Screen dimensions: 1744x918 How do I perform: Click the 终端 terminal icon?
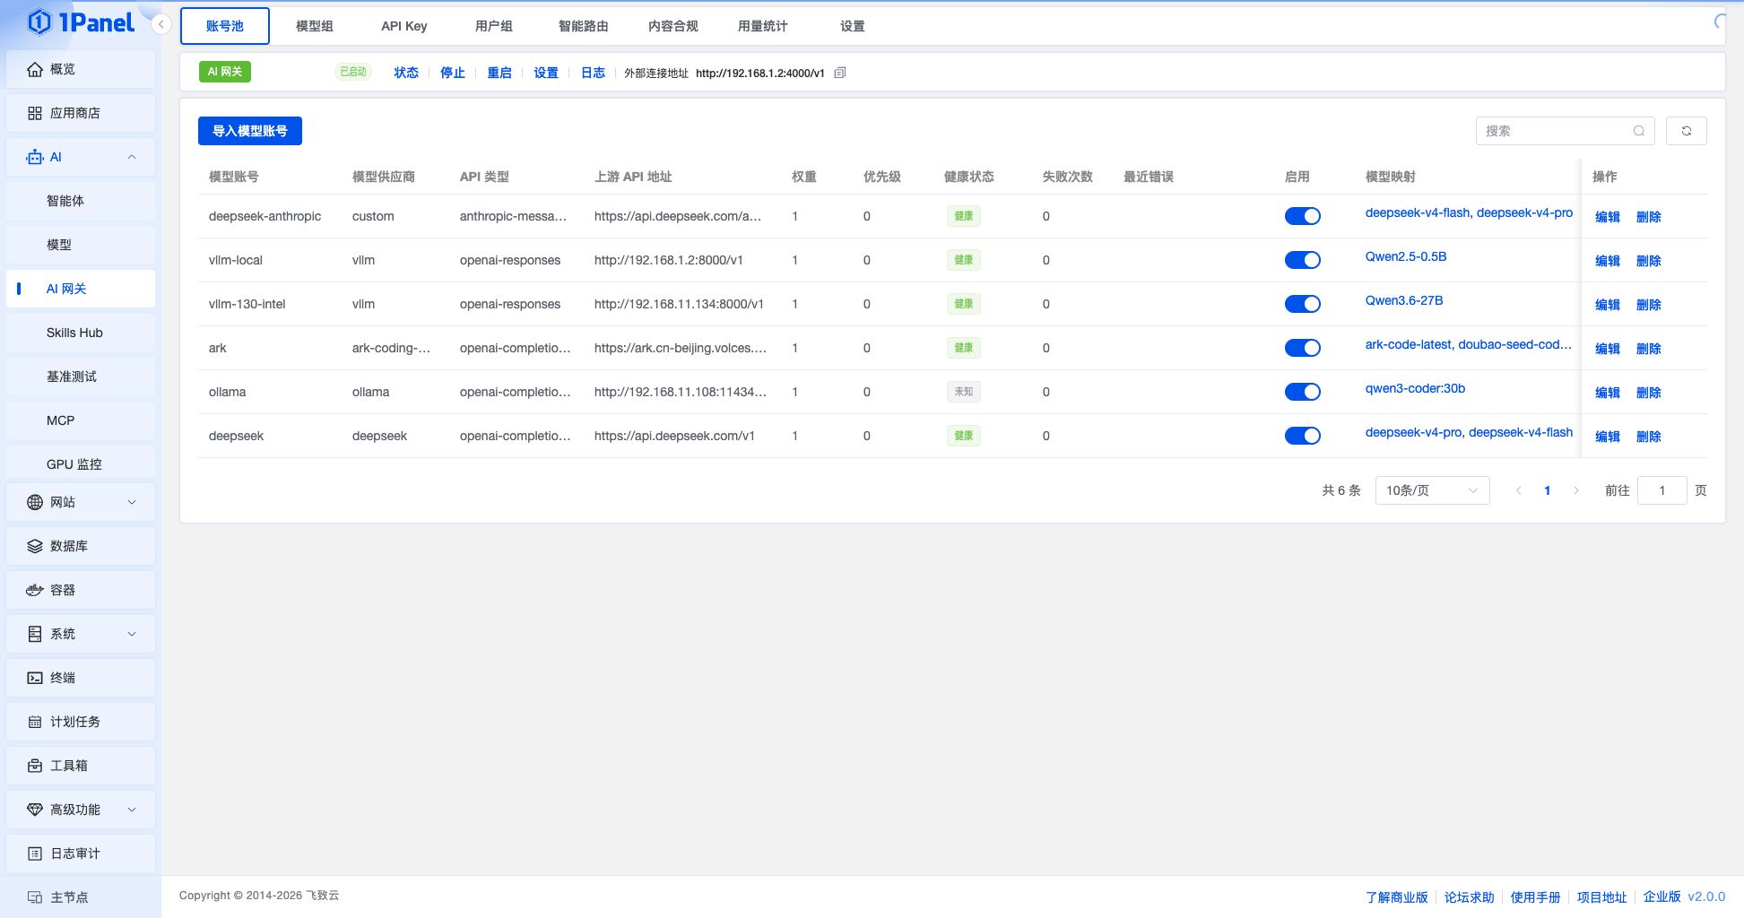click(35, 678)
